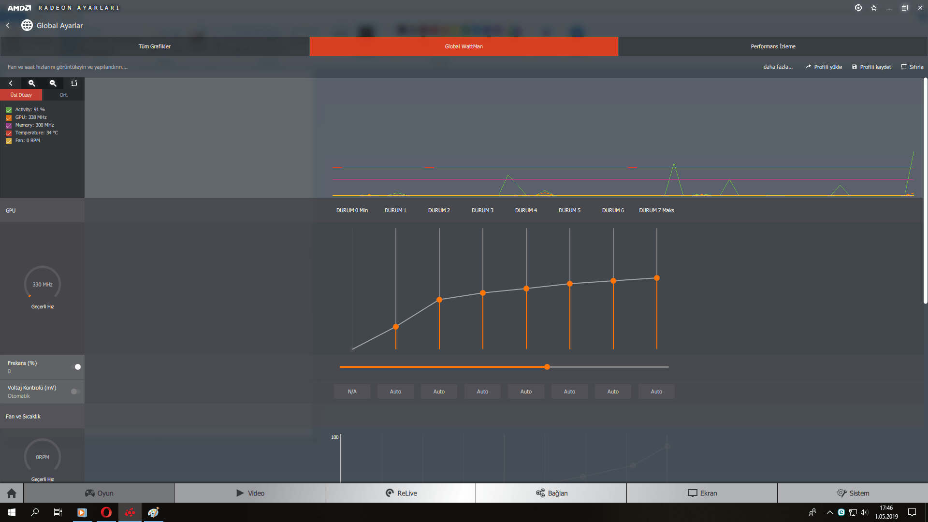Click Profili kaydet button
Viewport: 928px width, 522px height.
[x=871, y=67]
